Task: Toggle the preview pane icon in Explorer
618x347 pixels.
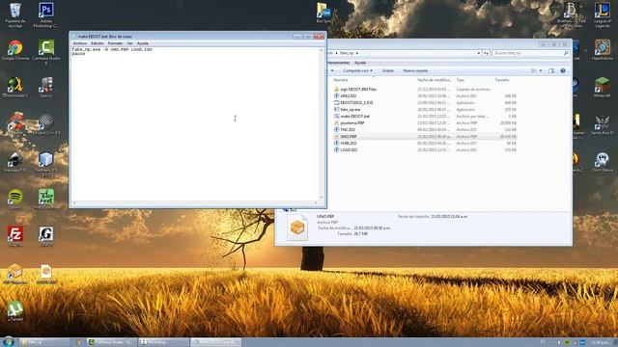Action: pos(551,70)
